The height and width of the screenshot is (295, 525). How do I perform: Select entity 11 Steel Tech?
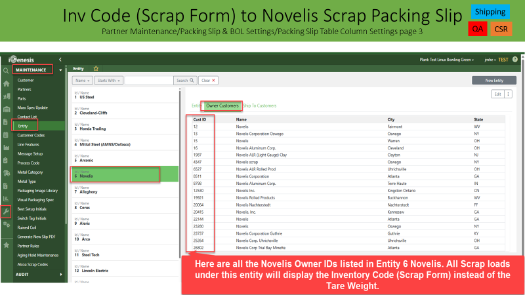pyautogui.click(x=125, y=253)
